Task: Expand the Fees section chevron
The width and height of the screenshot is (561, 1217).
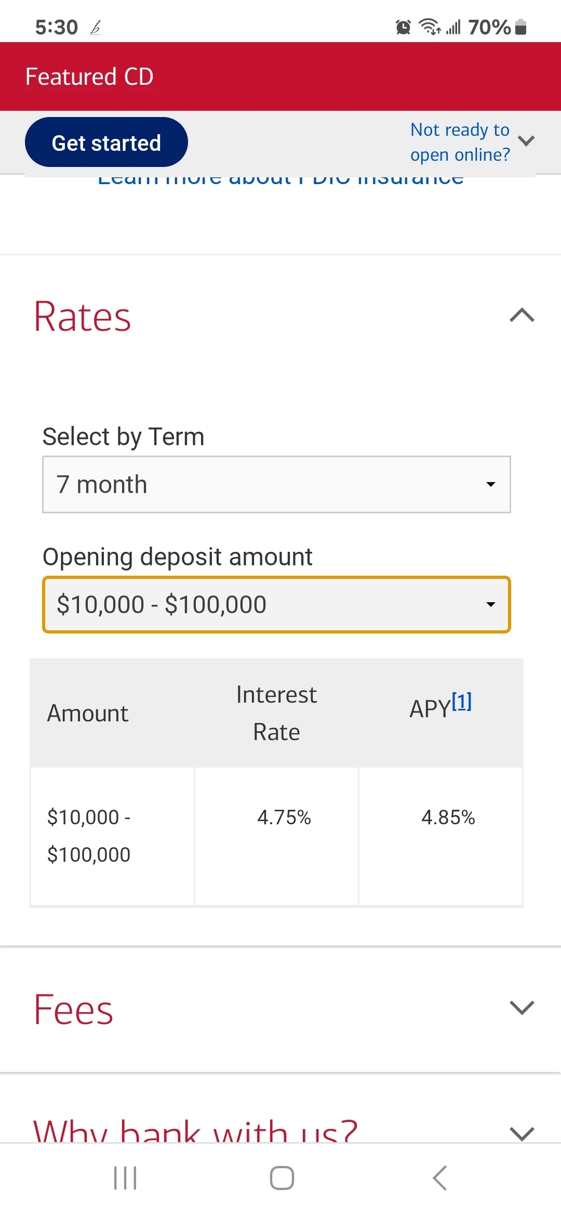Action: click(x=522, y=1007)
